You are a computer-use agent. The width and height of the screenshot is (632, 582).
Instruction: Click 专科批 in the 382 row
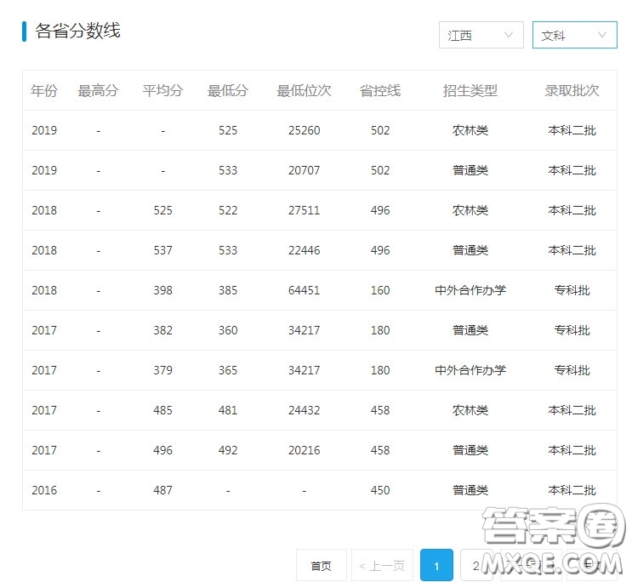pos(572,330)
